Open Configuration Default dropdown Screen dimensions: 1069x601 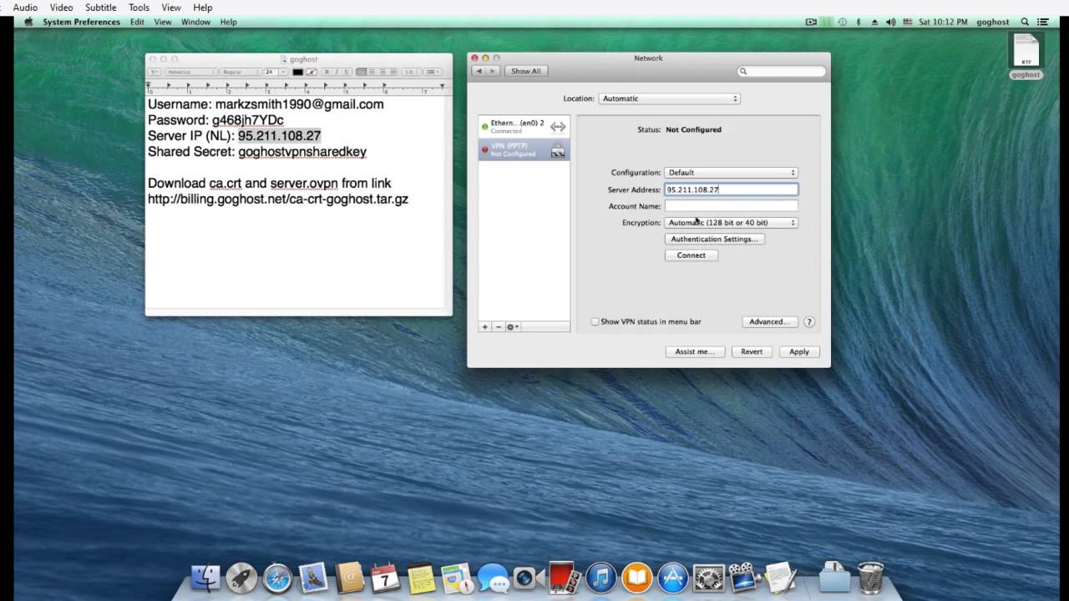pos(731,173)
